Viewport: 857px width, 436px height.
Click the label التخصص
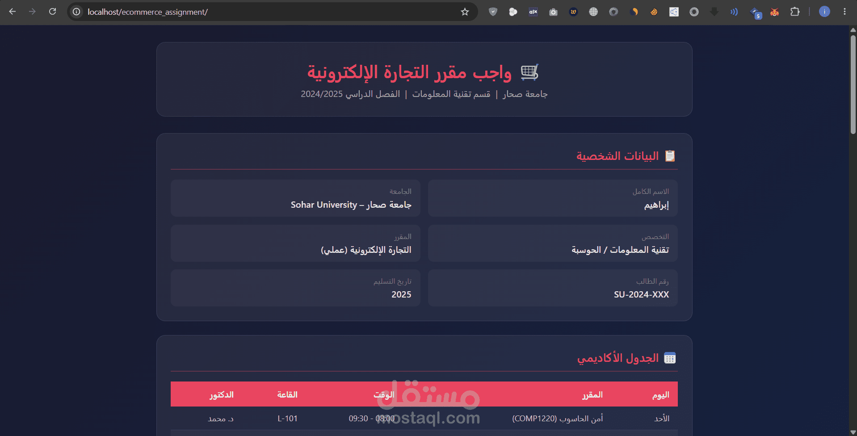[655, 237]
